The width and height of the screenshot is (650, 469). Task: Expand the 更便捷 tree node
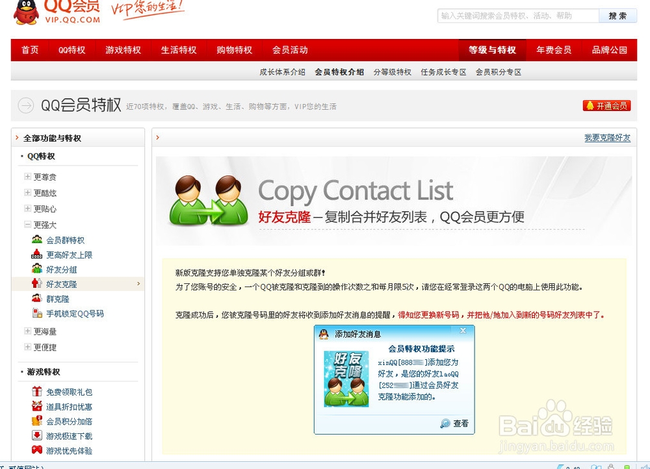pos(27,347)
